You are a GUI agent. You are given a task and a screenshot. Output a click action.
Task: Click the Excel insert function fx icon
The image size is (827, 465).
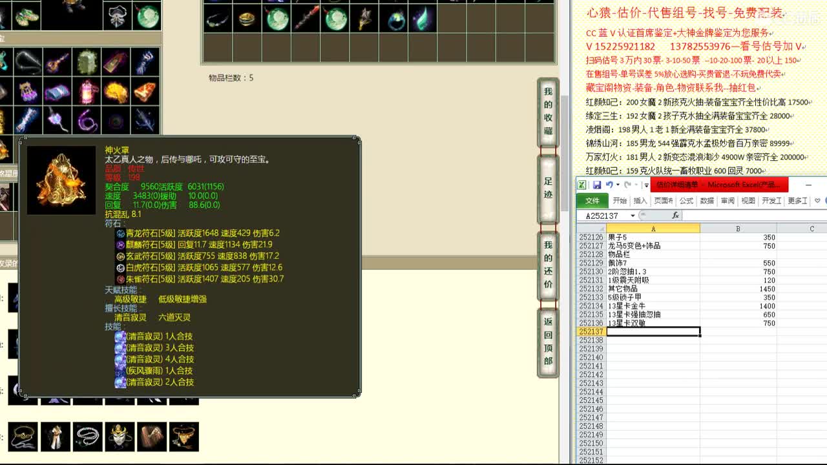[676, 215]
